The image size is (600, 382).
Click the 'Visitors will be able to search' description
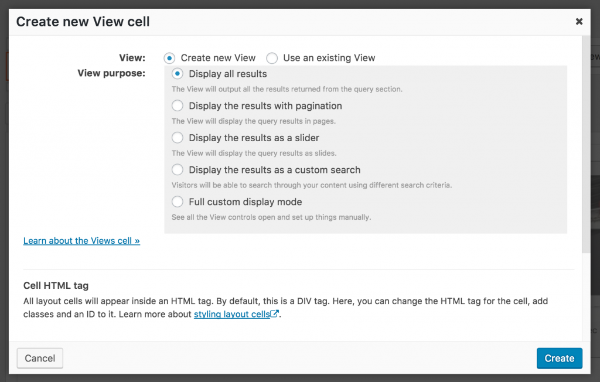click(x=312, y=185)
